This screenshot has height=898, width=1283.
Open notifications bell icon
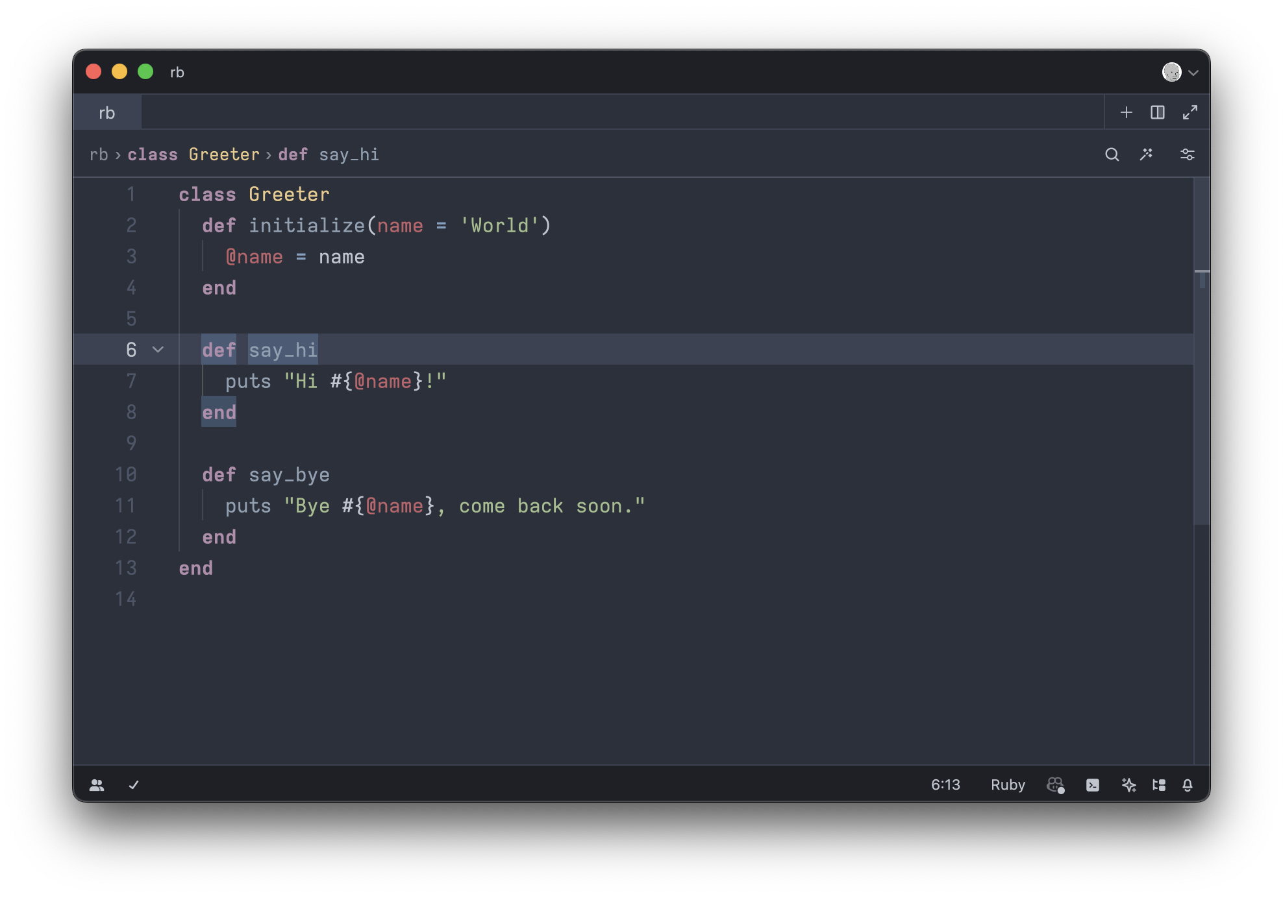(x=1188, y=785)
